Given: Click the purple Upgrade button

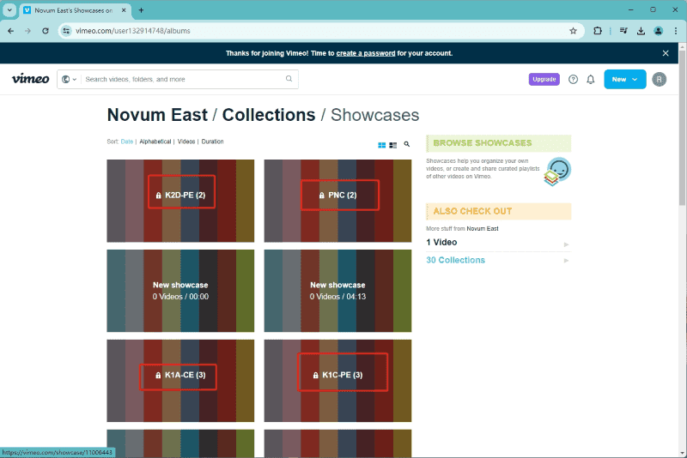Looking at the screenshot, I should (x=544, y=79).
